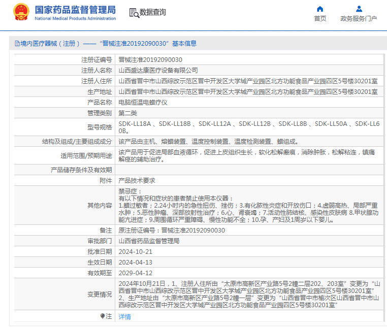Click the 有效期至 row label
This screenshot has width=387, height=327.
[x=100, y=273]
